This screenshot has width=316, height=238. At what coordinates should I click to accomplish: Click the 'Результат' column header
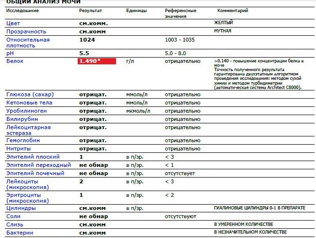pyautogui.click(x=90, y=11)
